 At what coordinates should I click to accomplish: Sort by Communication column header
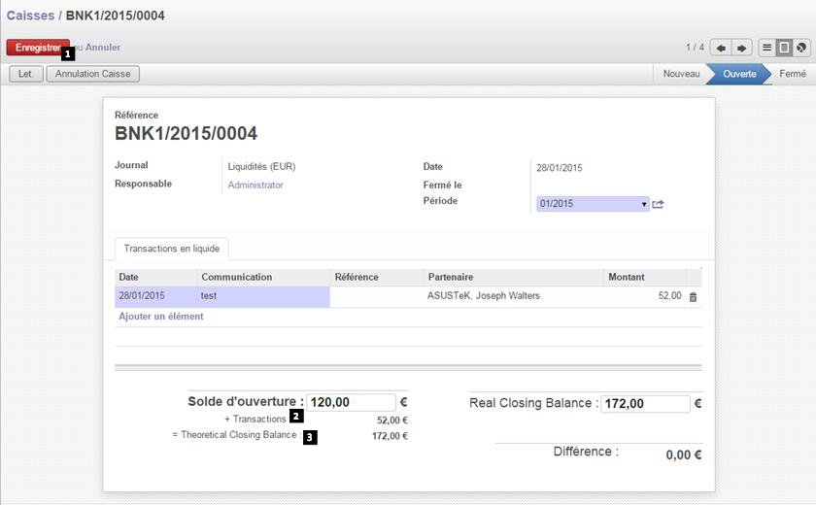pos(264,277)
